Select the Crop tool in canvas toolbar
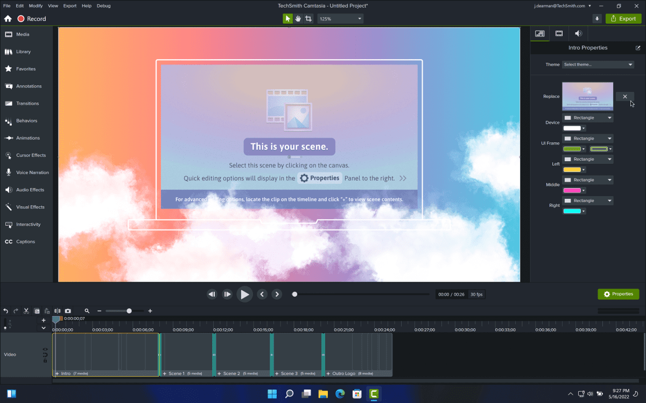The image size is (646, 403). (308, 19)
